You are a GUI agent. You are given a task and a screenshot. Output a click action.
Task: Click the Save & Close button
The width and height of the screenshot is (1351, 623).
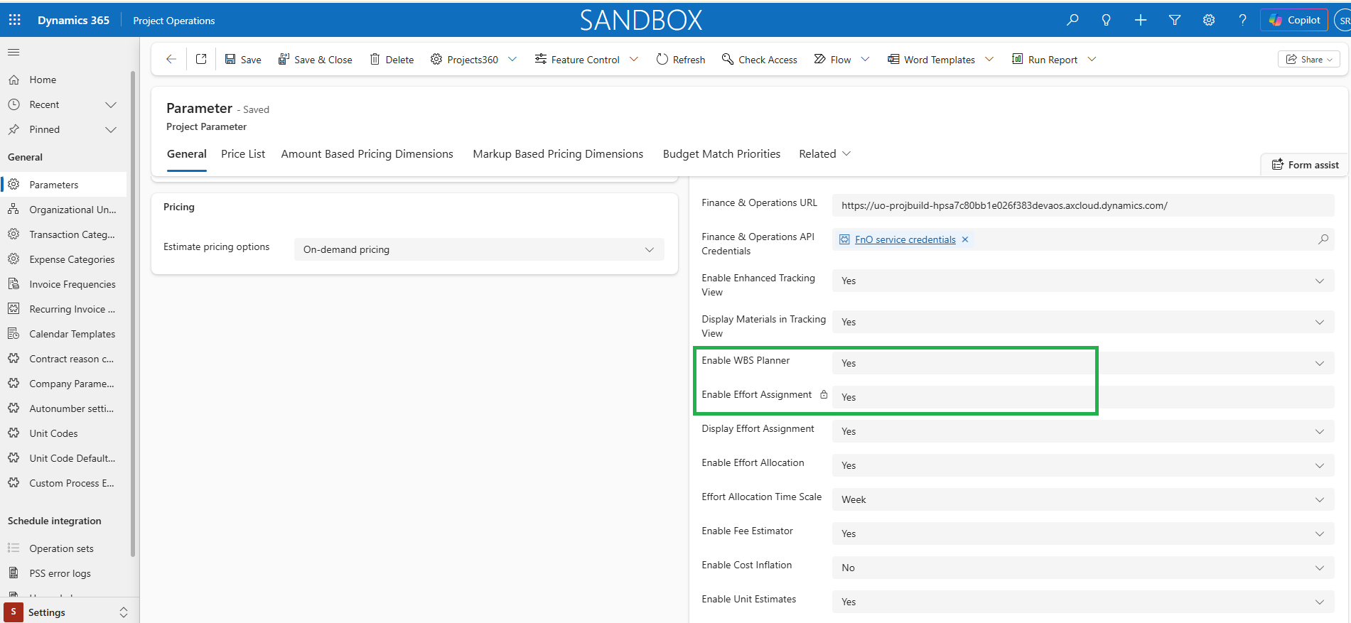tap(315, 60)
